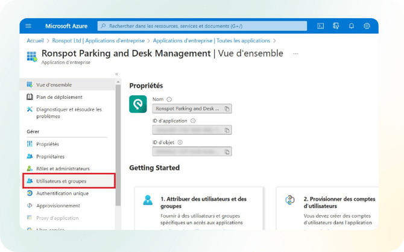Screen dimensions: 404x252
Task: Open card 2. Provisionner des comptes d'utilisateurs
Action: (327, 209)
